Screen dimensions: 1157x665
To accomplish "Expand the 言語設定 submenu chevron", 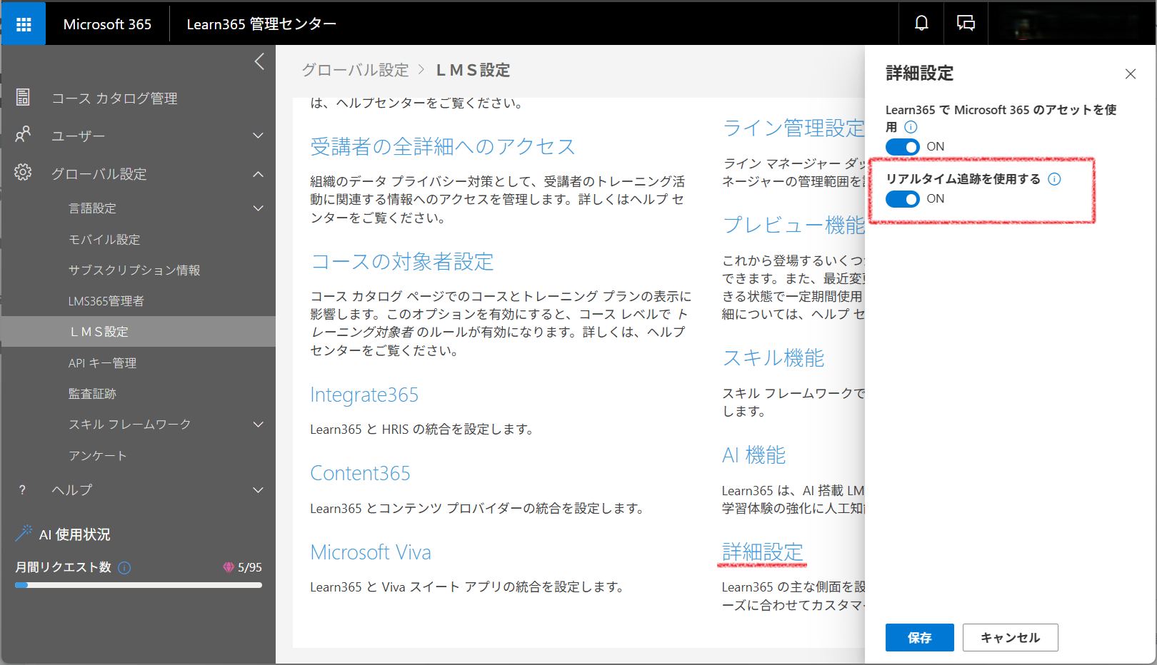I will (x=259, y=208).
